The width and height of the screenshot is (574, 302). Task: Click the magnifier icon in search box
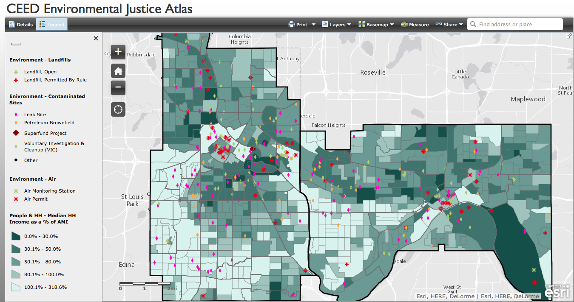tap(473, 25)
